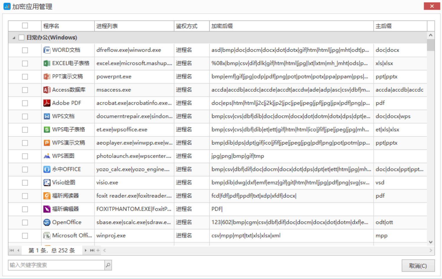Screen dimensions: 442x279
Task: Go to the next record arrow
Action: click(86, 250)
